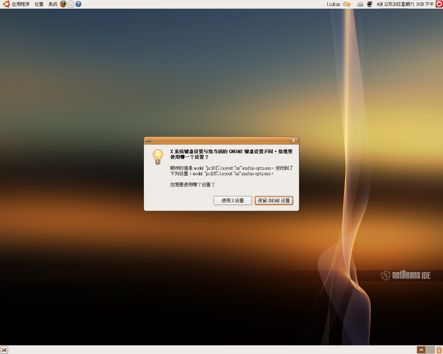Close the keyboard settings dialog
The image size is (443, 354).
coord(293,140)
